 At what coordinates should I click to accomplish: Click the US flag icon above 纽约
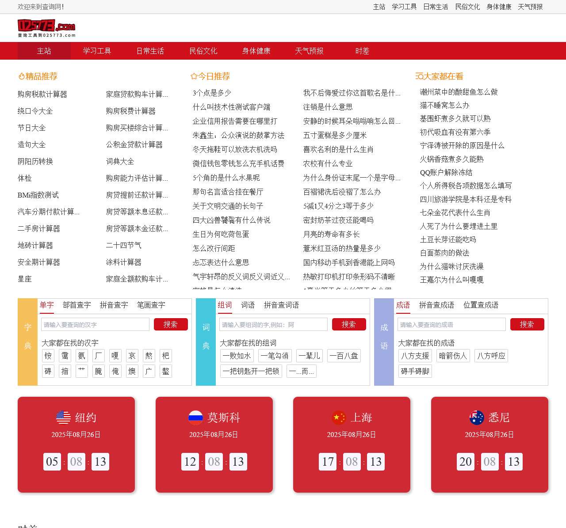coord(63,417)
